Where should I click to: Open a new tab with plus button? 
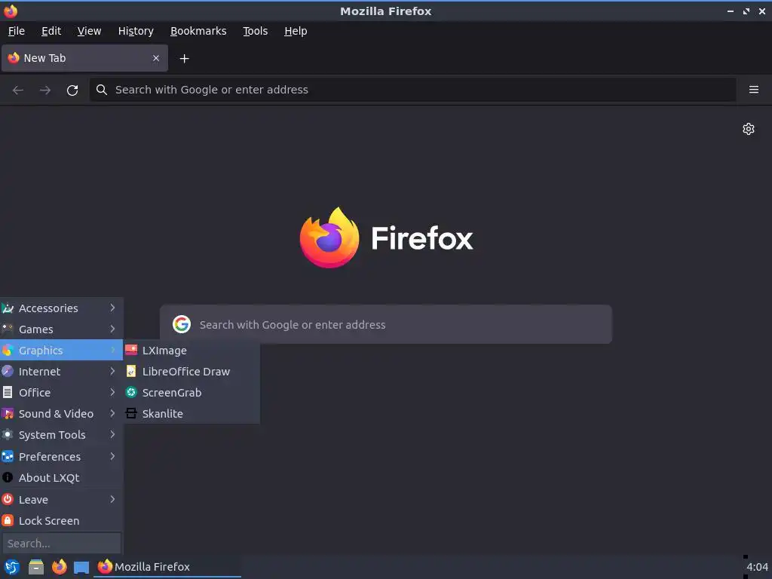tap(184, 59)
